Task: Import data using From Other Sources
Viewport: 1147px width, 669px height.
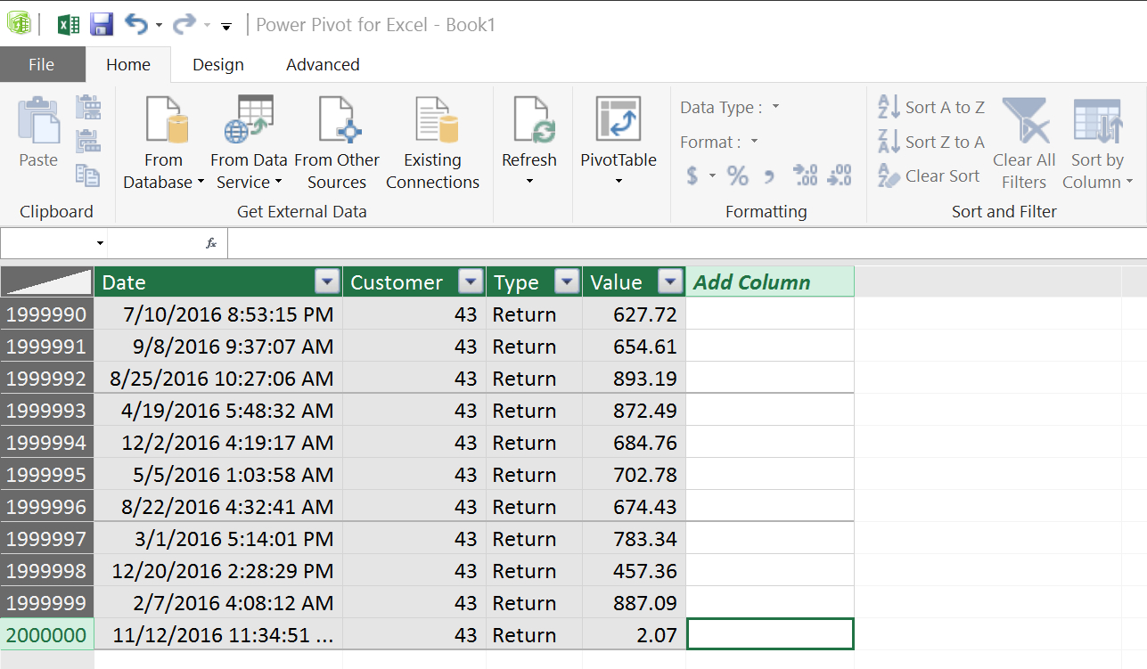Action: (337, 138)
